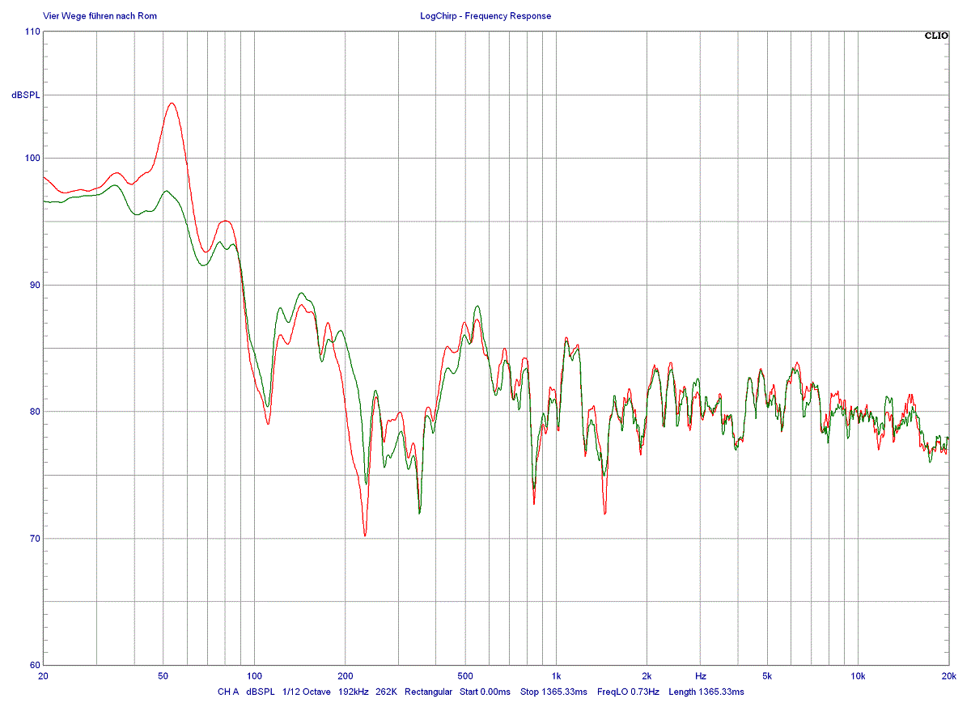Click the 5k frequency axis label

[x=766, y=675]
